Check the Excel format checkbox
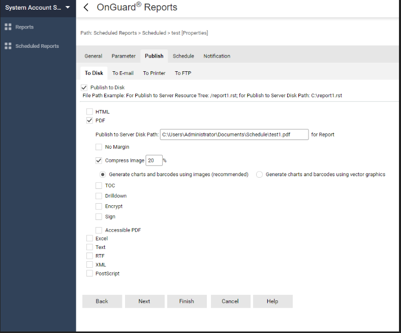 click(89, 238)
